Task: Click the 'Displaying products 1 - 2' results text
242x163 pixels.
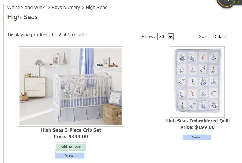Action: [47, 35]
